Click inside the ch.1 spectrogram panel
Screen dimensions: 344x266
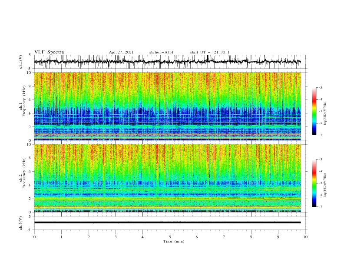[167, 106]
